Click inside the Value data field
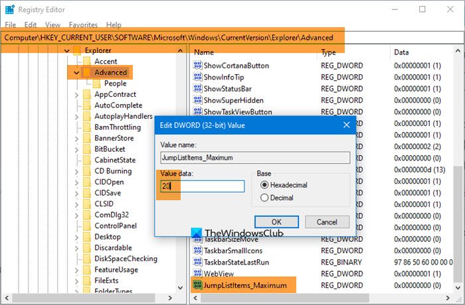 pyautogui.click(x=203, y=186)
